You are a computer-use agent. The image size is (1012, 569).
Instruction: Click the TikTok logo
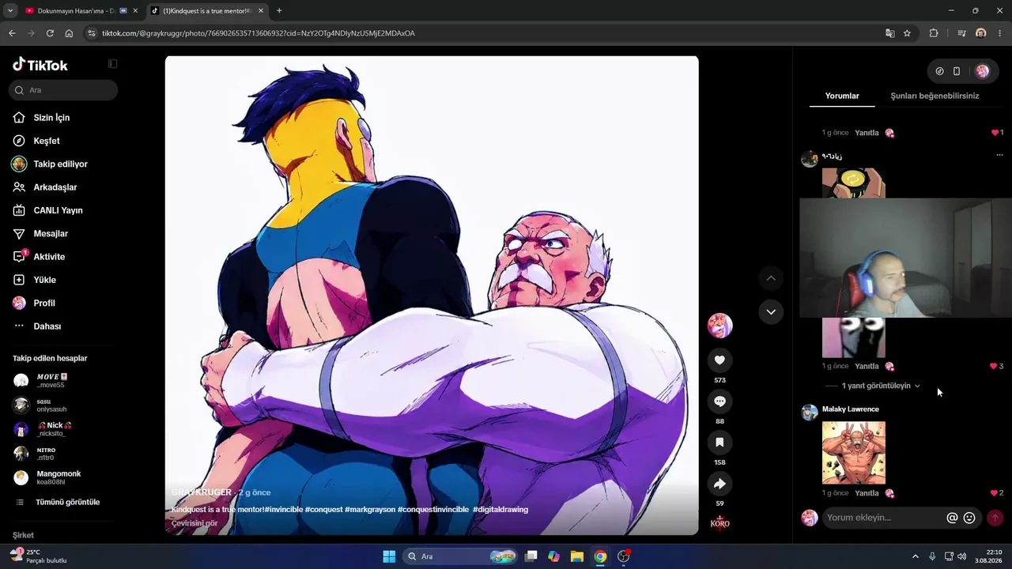[x=40, y=65]
